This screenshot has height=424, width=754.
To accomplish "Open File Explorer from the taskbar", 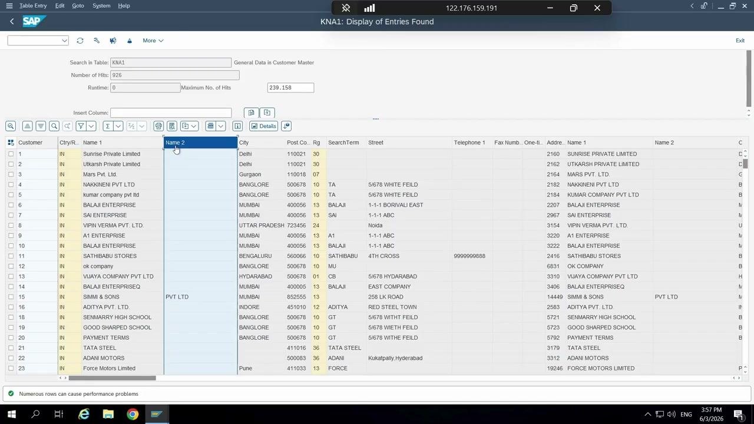I will click(108, 415).
